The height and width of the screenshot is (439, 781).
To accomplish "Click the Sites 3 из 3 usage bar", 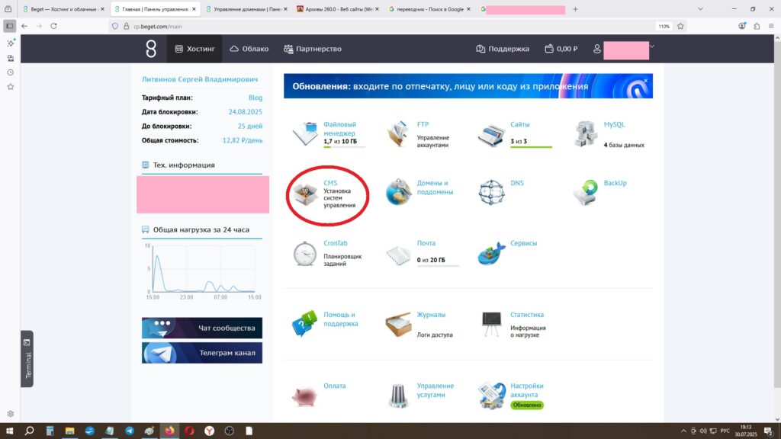I will 531,147.
